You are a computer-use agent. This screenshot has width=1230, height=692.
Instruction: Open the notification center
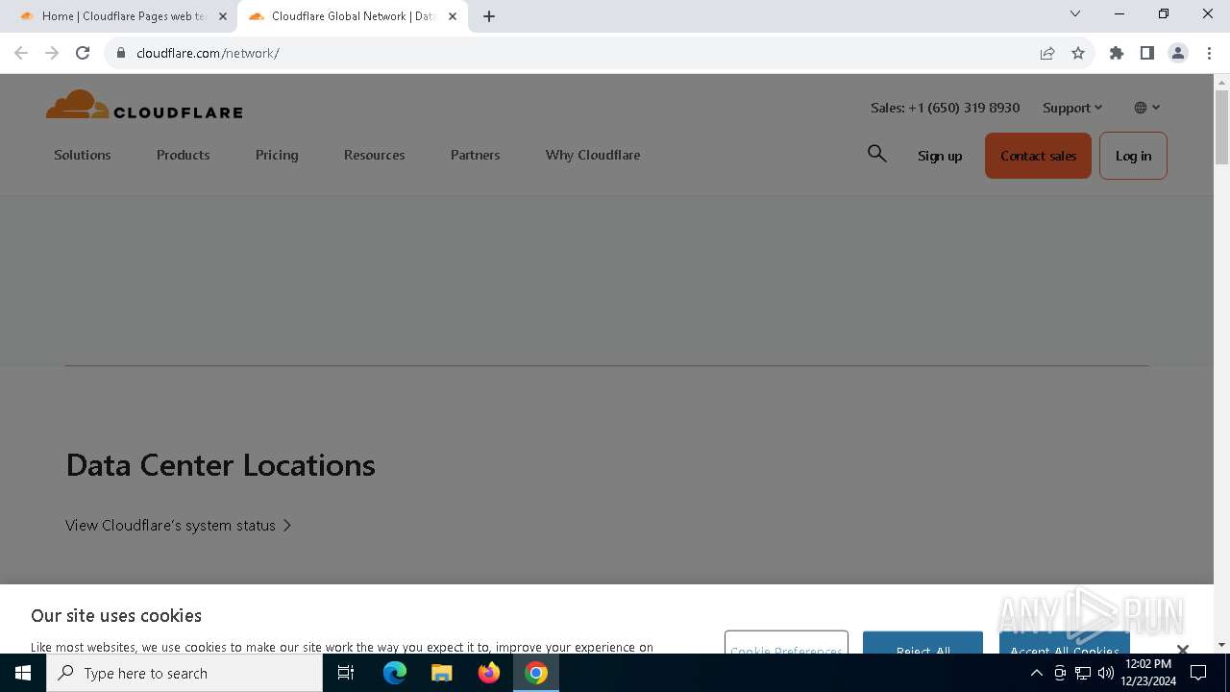(1198, 673)
